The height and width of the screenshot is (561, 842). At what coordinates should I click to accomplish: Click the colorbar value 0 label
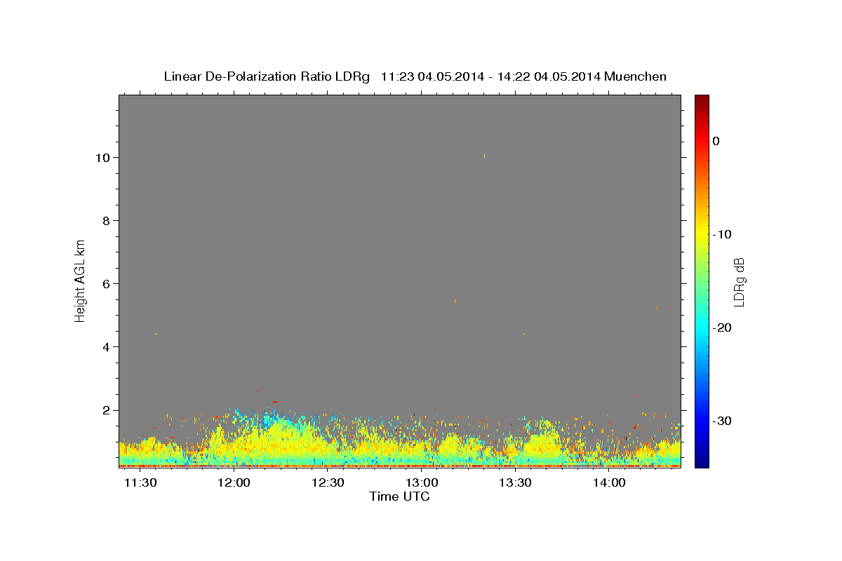716,141
